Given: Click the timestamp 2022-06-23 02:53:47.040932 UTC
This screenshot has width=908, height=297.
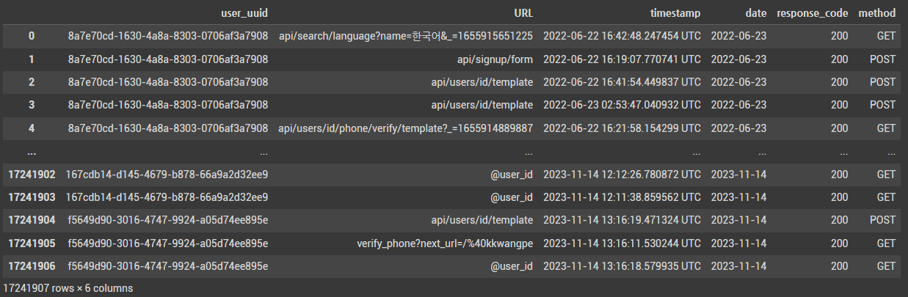Looking at the screenshot, I should click(x=622, y=105).
